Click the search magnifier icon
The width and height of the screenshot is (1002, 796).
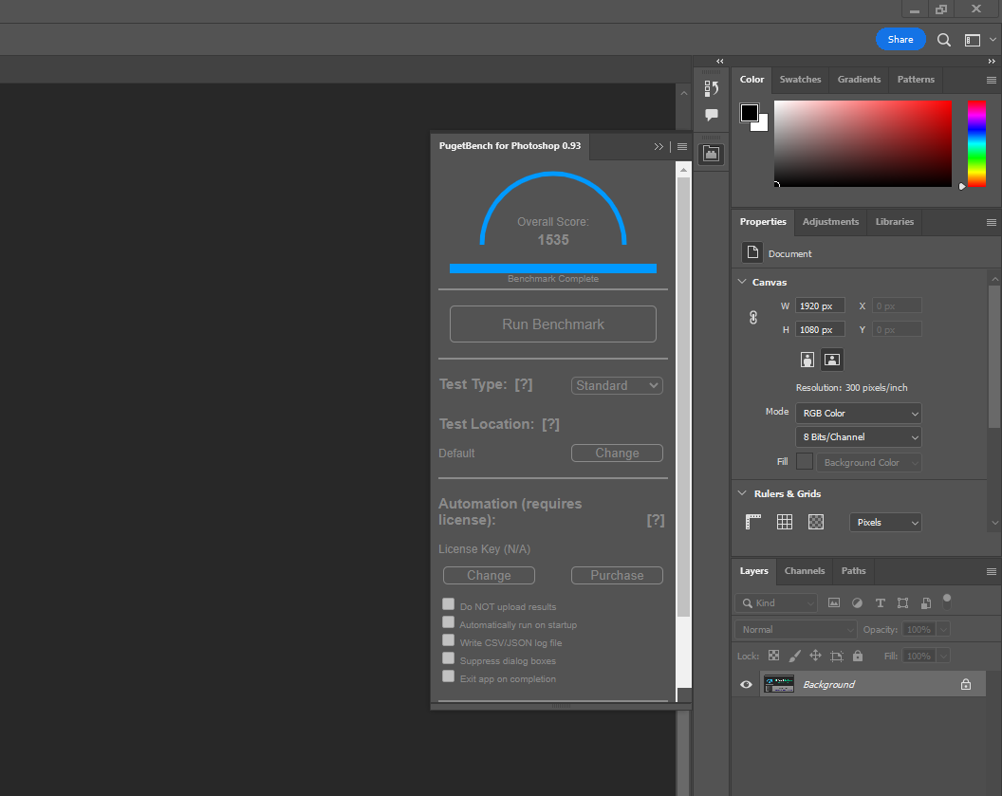click(x=944, y=40)
